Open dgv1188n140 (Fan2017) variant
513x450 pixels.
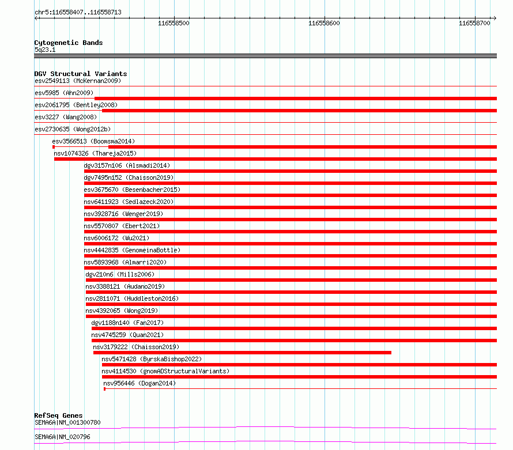click(x=127, y=323)
